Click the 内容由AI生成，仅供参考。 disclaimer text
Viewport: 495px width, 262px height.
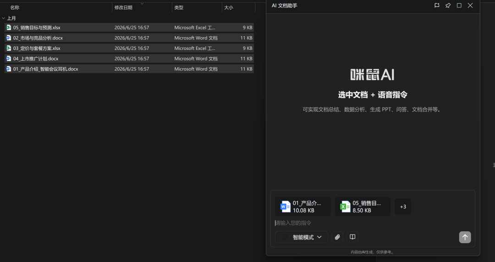coord(373,252)
